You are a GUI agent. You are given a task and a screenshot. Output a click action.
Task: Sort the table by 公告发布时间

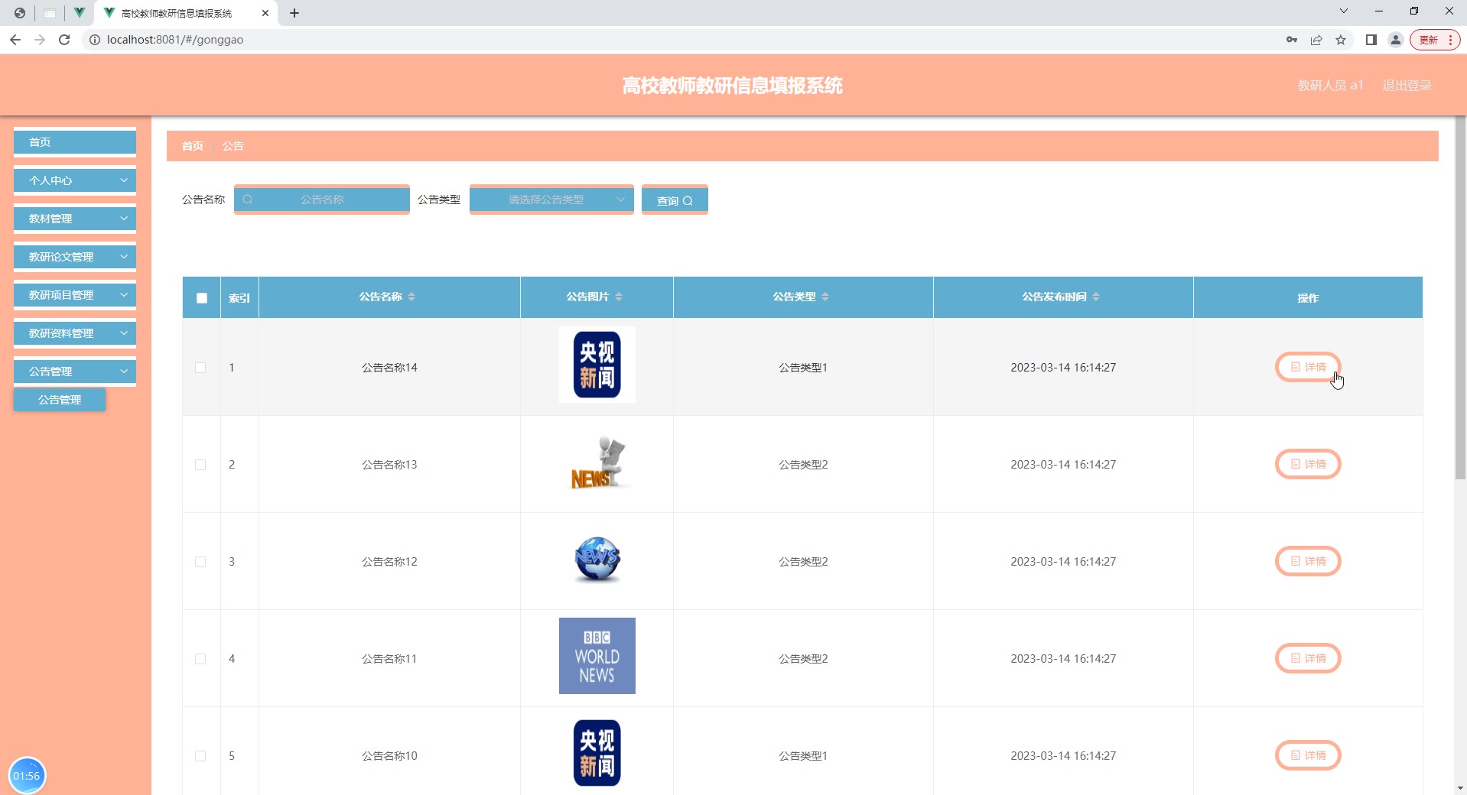(1096, 297)
